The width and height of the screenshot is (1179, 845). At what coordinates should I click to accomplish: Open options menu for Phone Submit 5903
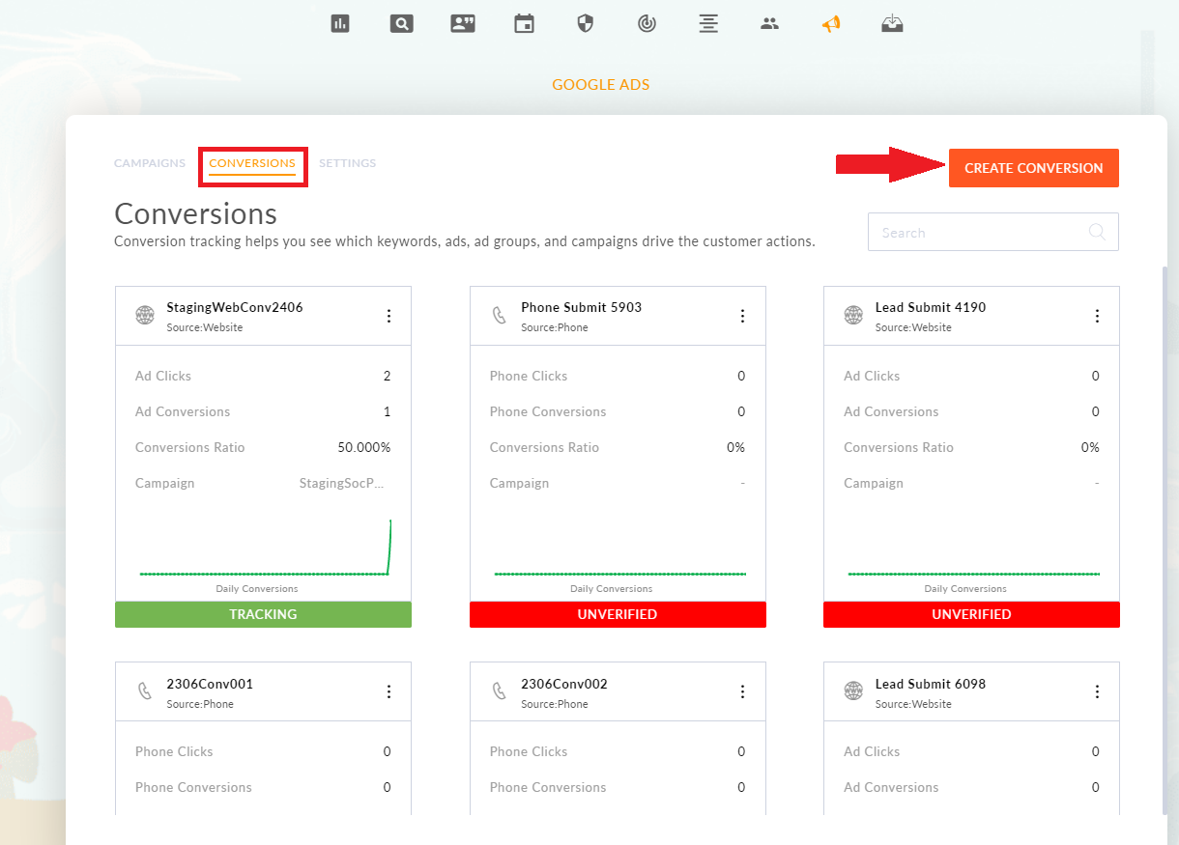coord(742,316)
